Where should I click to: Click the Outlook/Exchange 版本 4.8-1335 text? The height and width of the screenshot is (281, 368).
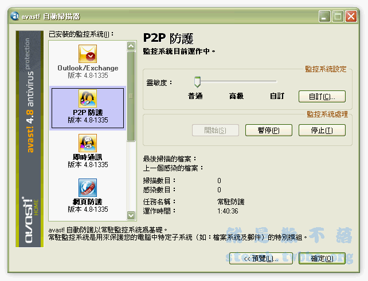pos(88,76)
